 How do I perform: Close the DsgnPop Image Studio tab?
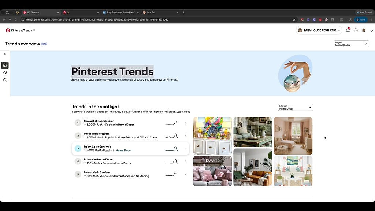(x=138, y=12)
